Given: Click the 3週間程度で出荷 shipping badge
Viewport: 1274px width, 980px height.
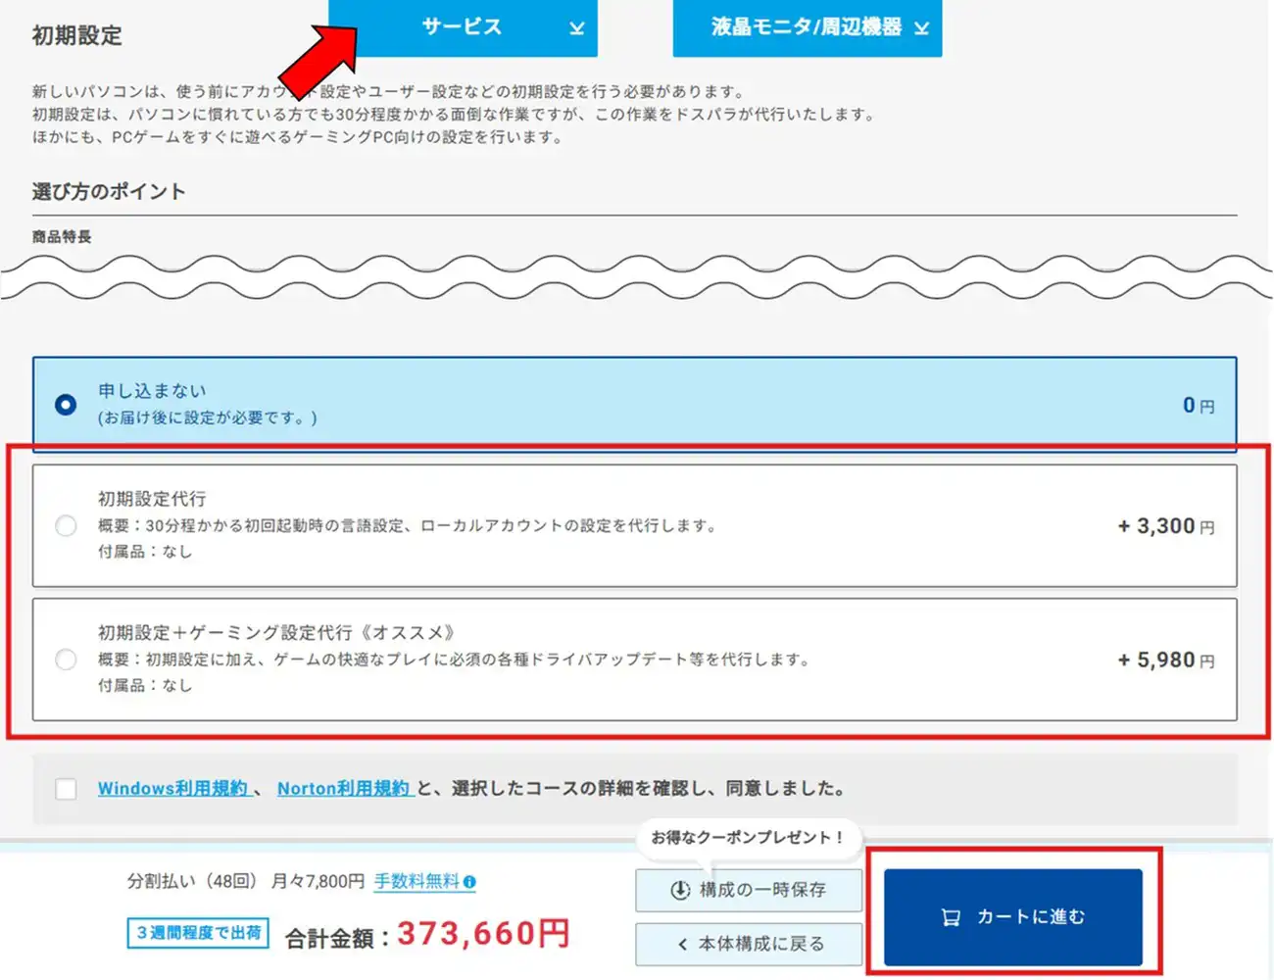Looking at the screenshot, I should point(199,933).
